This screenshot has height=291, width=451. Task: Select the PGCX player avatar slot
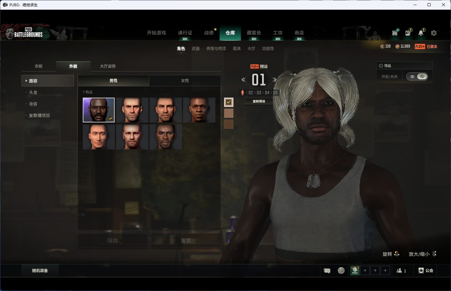point(355,270)
